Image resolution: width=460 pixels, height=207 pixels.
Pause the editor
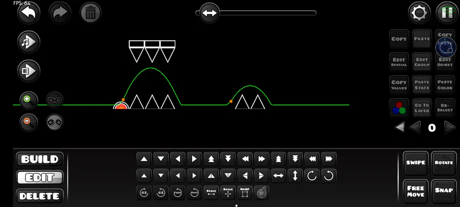pyautogui.click(x=448, y=13)
